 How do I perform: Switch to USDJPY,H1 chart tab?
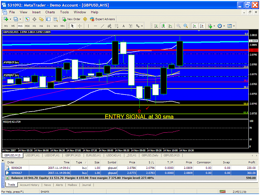click(33, 155)
